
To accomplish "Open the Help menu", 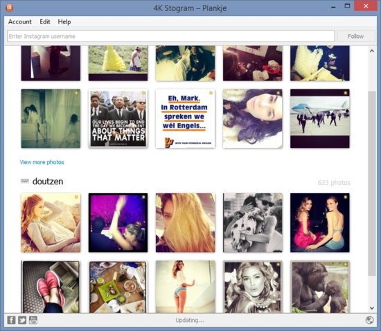I will tap(64, 21).
